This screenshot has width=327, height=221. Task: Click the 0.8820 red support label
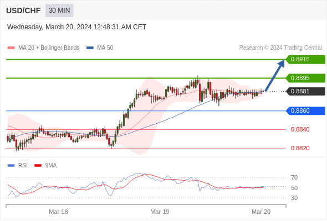300,148
